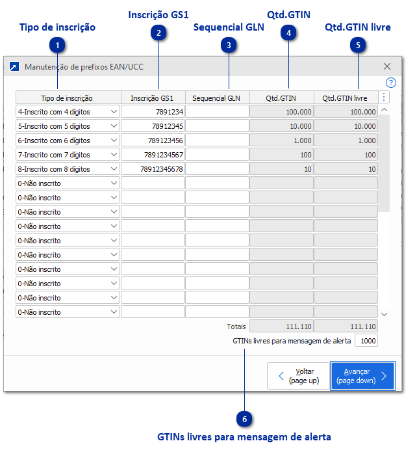417x454 pixels.
Task: Click the Inscrição GS1 field with 7891234
Action: (x=153, y=111)
